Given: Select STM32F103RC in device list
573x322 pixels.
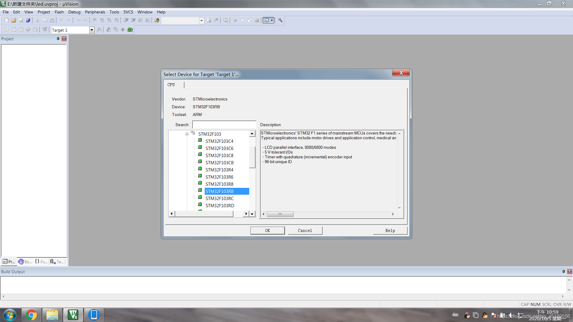Looking at the screenshot, I should pos(219,199).
